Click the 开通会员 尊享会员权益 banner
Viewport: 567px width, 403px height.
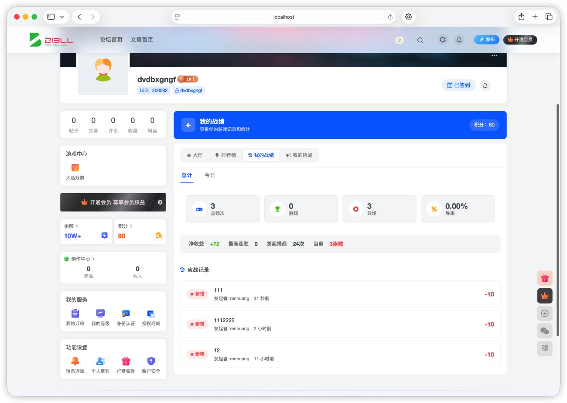pyautogui.click(x=113, y=202)
